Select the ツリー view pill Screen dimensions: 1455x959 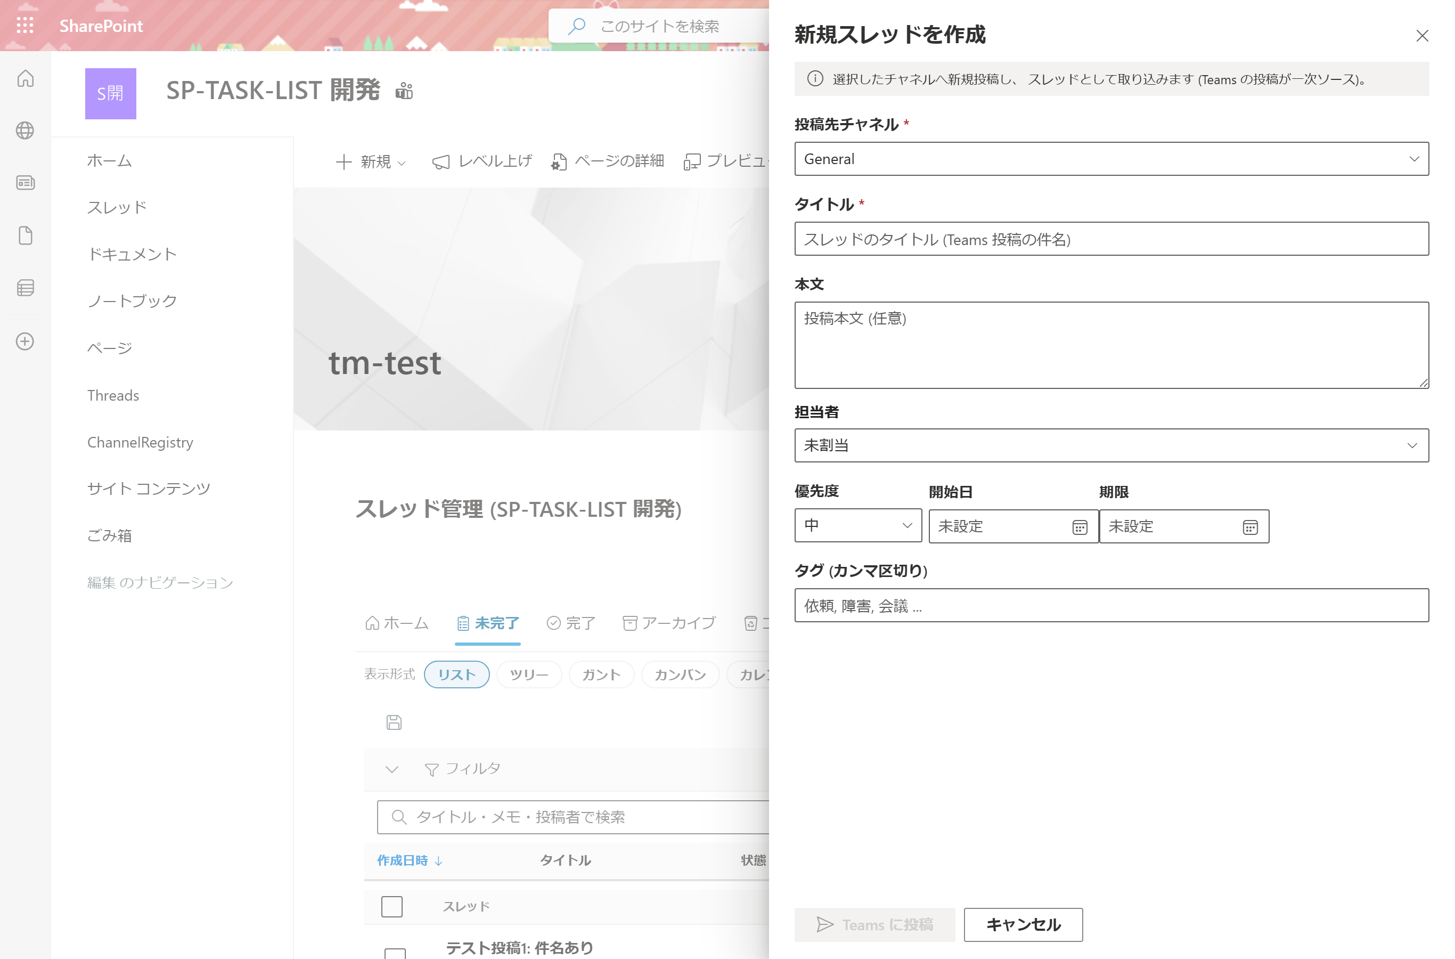pyautogui.click(x=529, y=674)
